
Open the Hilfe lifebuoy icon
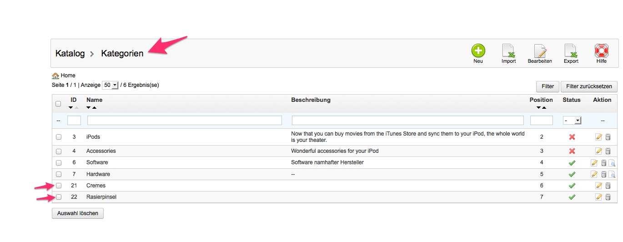[x=601, y=50]
